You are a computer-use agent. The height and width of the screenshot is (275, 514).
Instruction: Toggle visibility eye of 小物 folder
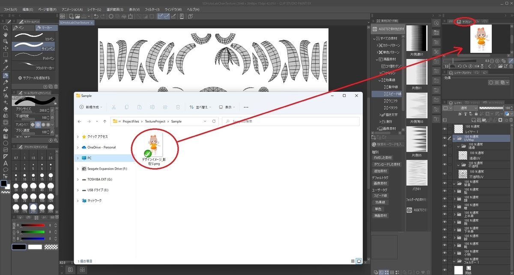[x=444, y=252]
